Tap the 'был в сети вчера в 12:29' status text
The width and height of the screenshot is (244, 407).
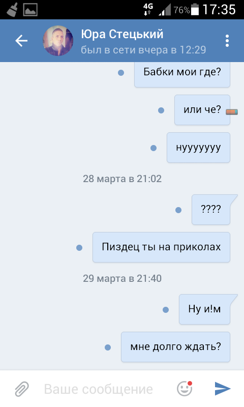[x=143, y=50]
